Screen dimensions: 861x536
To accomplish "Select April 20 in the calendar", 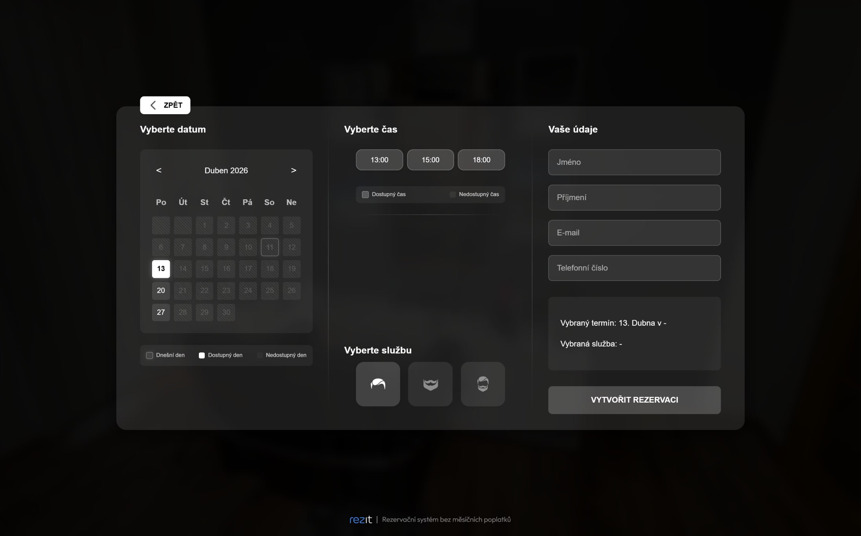I will tap(161, 291).
